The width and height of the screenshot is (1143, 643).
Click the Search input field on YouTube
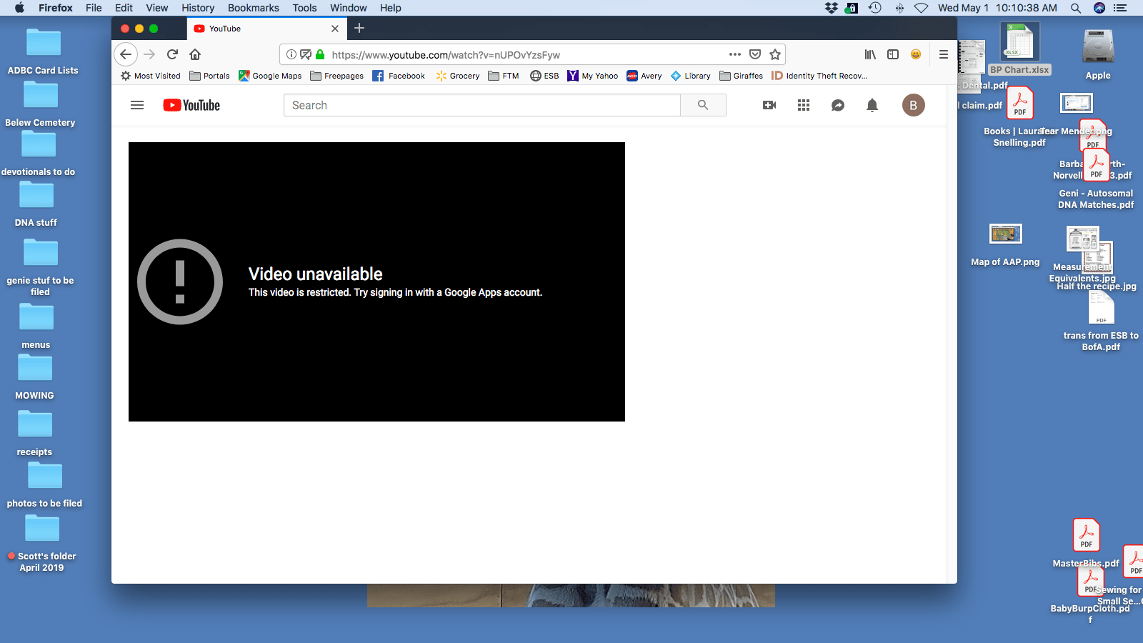(482, 105)
